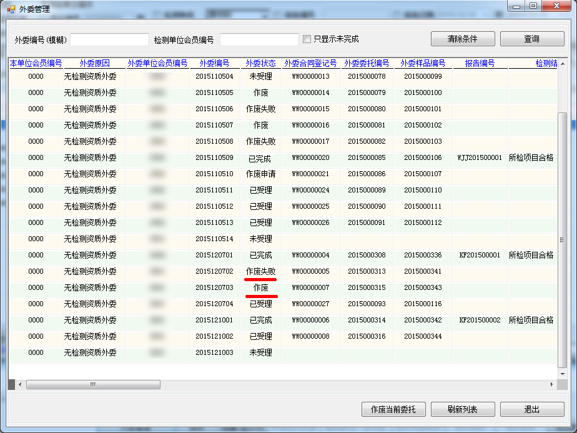The width and height of the screenshot is (577, 433).
Task: Enable the 只显示未完成 checkbox
Action: pyautogui.click(x=307, y=39)
